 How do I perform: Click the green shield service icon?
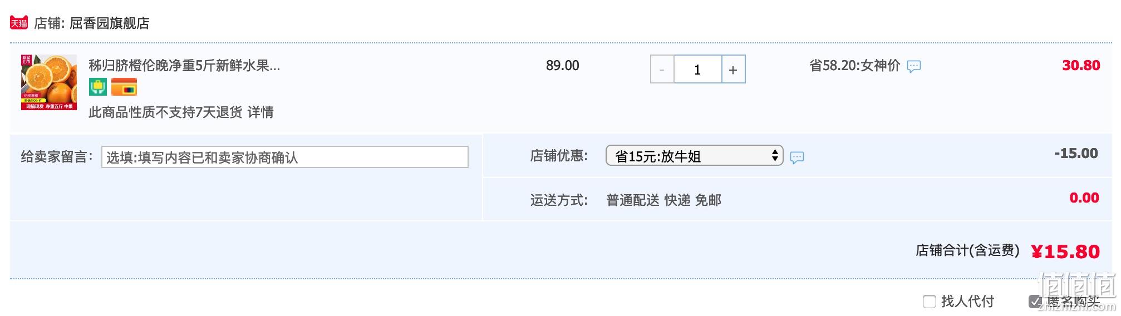[98, 87]
